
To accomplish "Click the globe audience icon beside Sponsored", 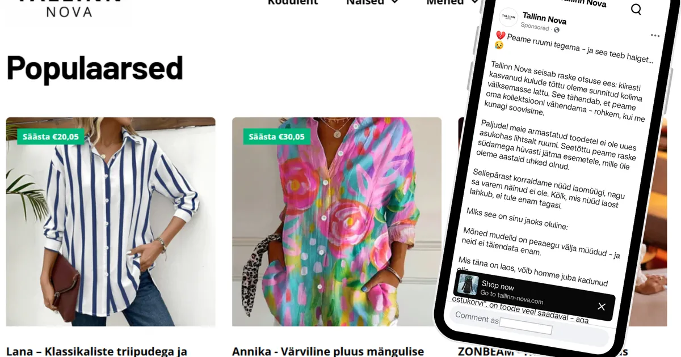I will click(x=556, y=30).
